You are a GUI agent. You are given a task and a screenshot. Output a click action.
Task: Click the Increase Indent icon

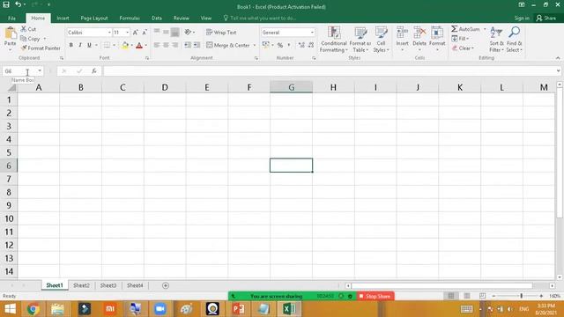[x=197, y=45]
